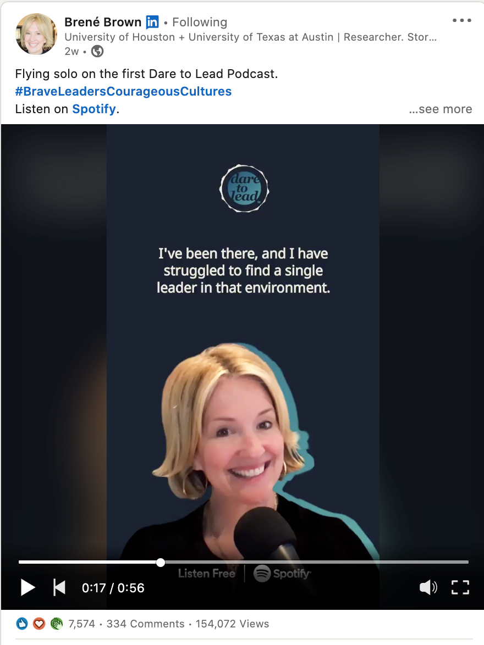This screenshot has width=484, height=645.
Task: Open the Brené Brown profile name link
Action: point(103,22)
